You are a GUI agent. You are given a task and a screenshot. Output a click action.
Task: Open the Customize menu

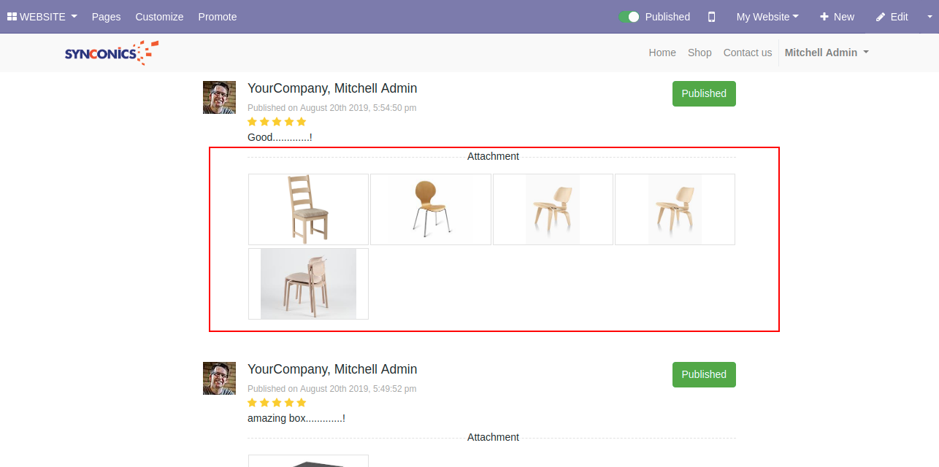[x=159, y=17]
